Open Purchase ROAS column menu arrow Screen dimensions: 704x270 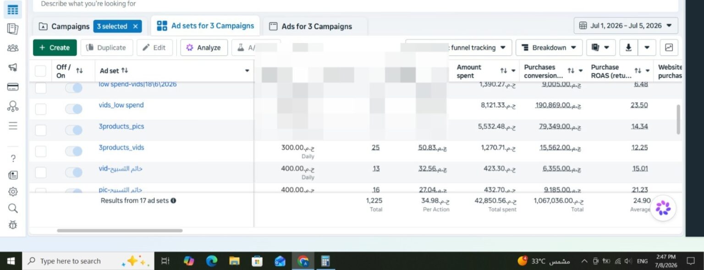[648, 71]
